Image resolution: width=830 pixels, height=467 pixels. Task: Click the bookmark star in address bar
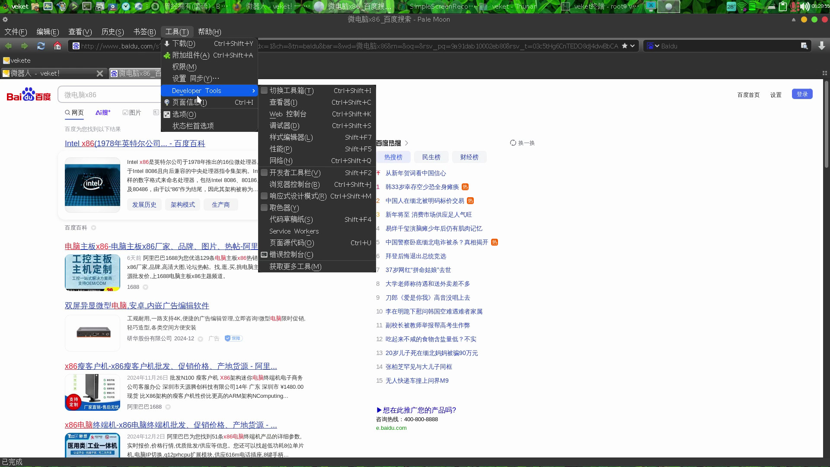(625, 46)
